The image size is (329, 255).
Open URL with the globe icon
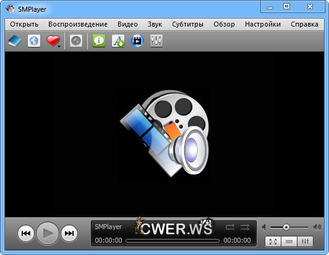[x=34, y=41]
